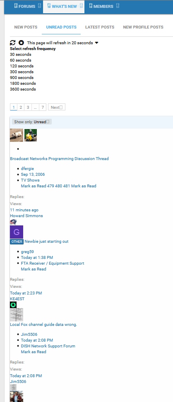Image resolution: width=173 pixels, height=402 pixels.
Task: Open the pig avatar thumbnail
Action: pos(17,135)
